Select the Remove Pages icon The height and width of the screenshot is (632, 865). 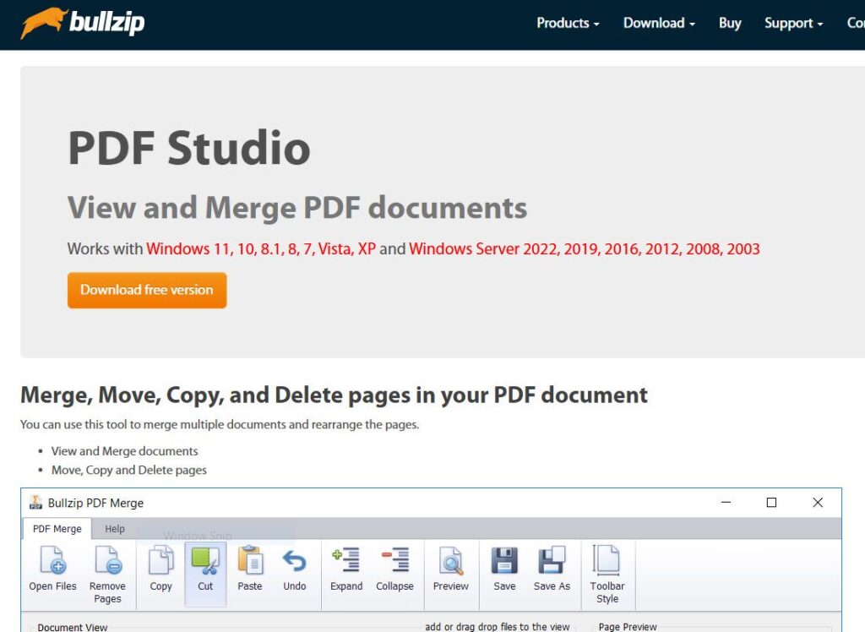107,562
